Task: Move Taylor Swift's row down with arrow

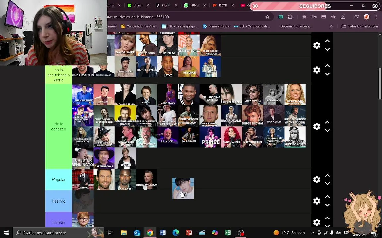Action: tap(327, 49)
